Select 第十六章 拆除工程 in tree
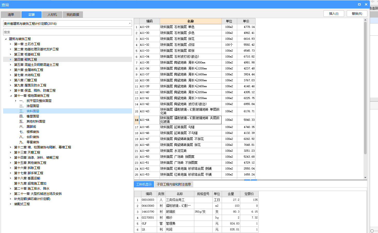 tap(27, 168)
